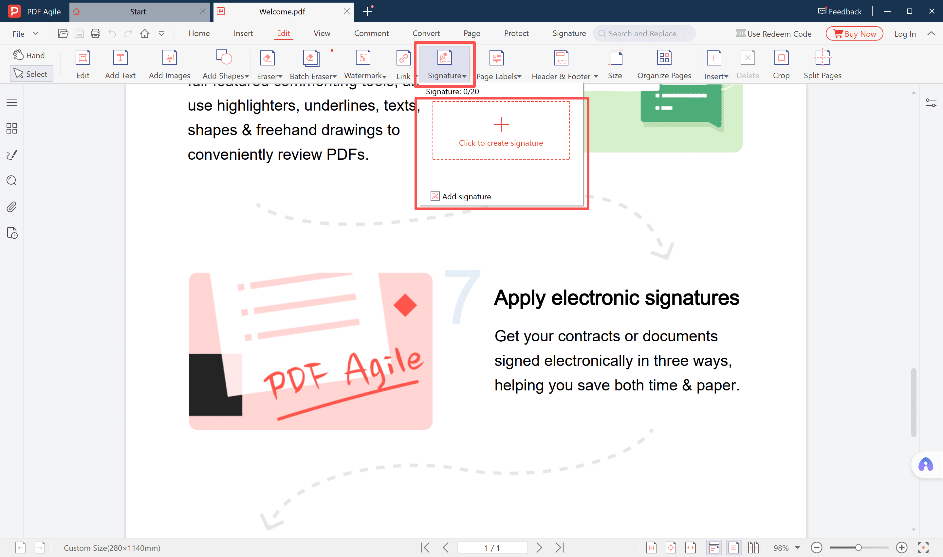Click the Print icon

(95, 34)
